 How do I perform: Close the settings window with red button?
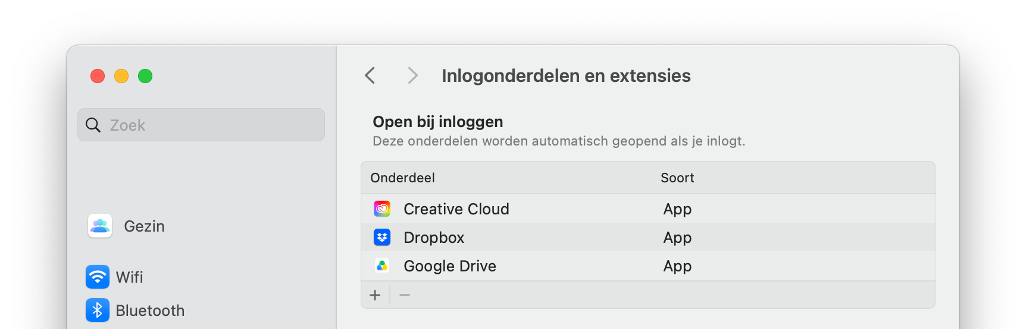[98, 76]
